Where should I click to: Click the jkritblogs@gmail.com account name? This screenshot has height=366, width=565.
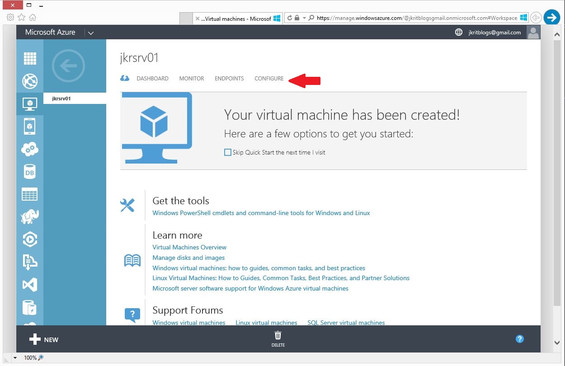pos(494,33)
